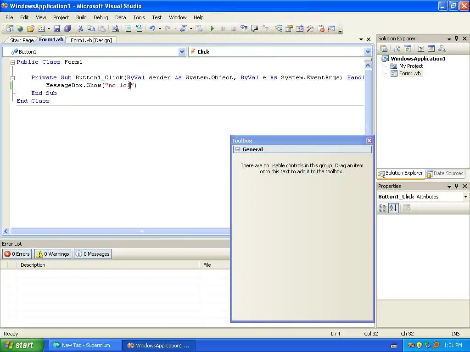Close the Form1.vb document tab
This screenshot has width=470, height=352.
(x=369, y=39)
